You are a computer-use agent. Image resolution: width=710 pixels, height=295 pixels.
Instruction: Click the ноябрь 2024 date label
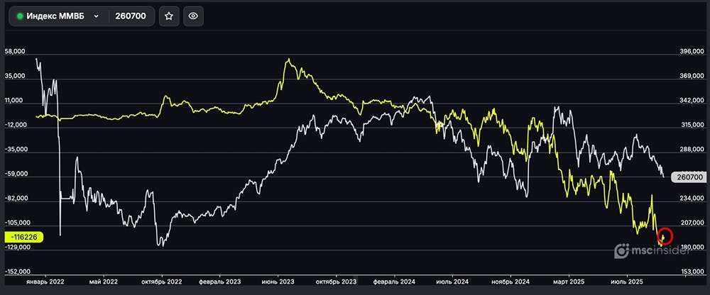[x=510, y=282]
